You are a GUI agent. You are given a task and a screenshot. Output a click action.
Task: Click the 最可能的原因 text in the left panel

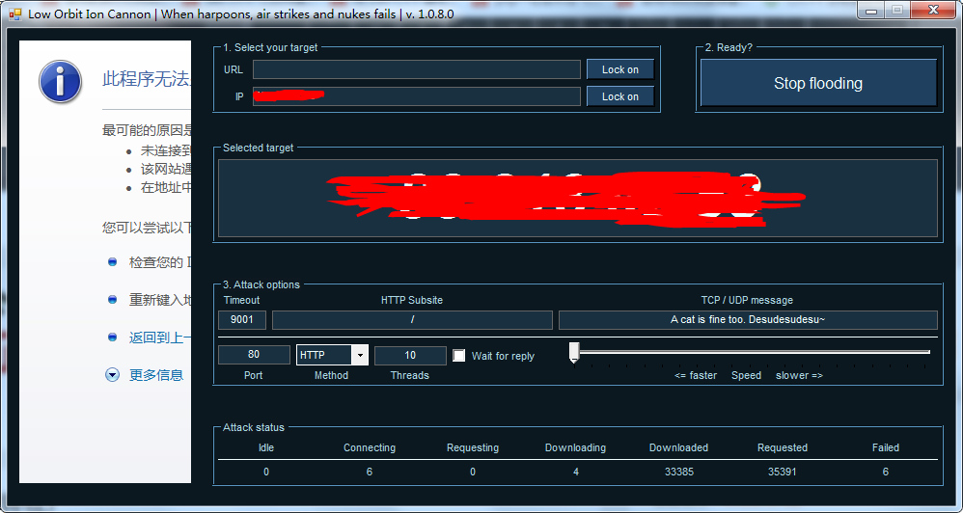pyautogui.click(x=147, y=130)
